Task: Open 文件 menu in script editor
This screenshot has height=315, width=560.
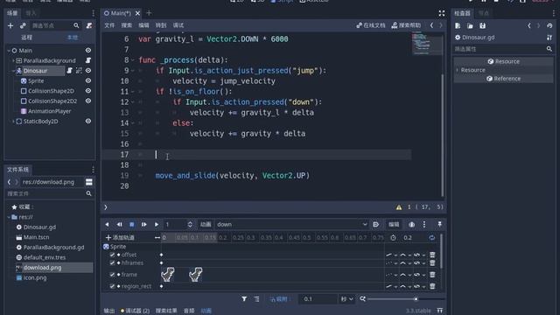Action: [x=109, y=25]
